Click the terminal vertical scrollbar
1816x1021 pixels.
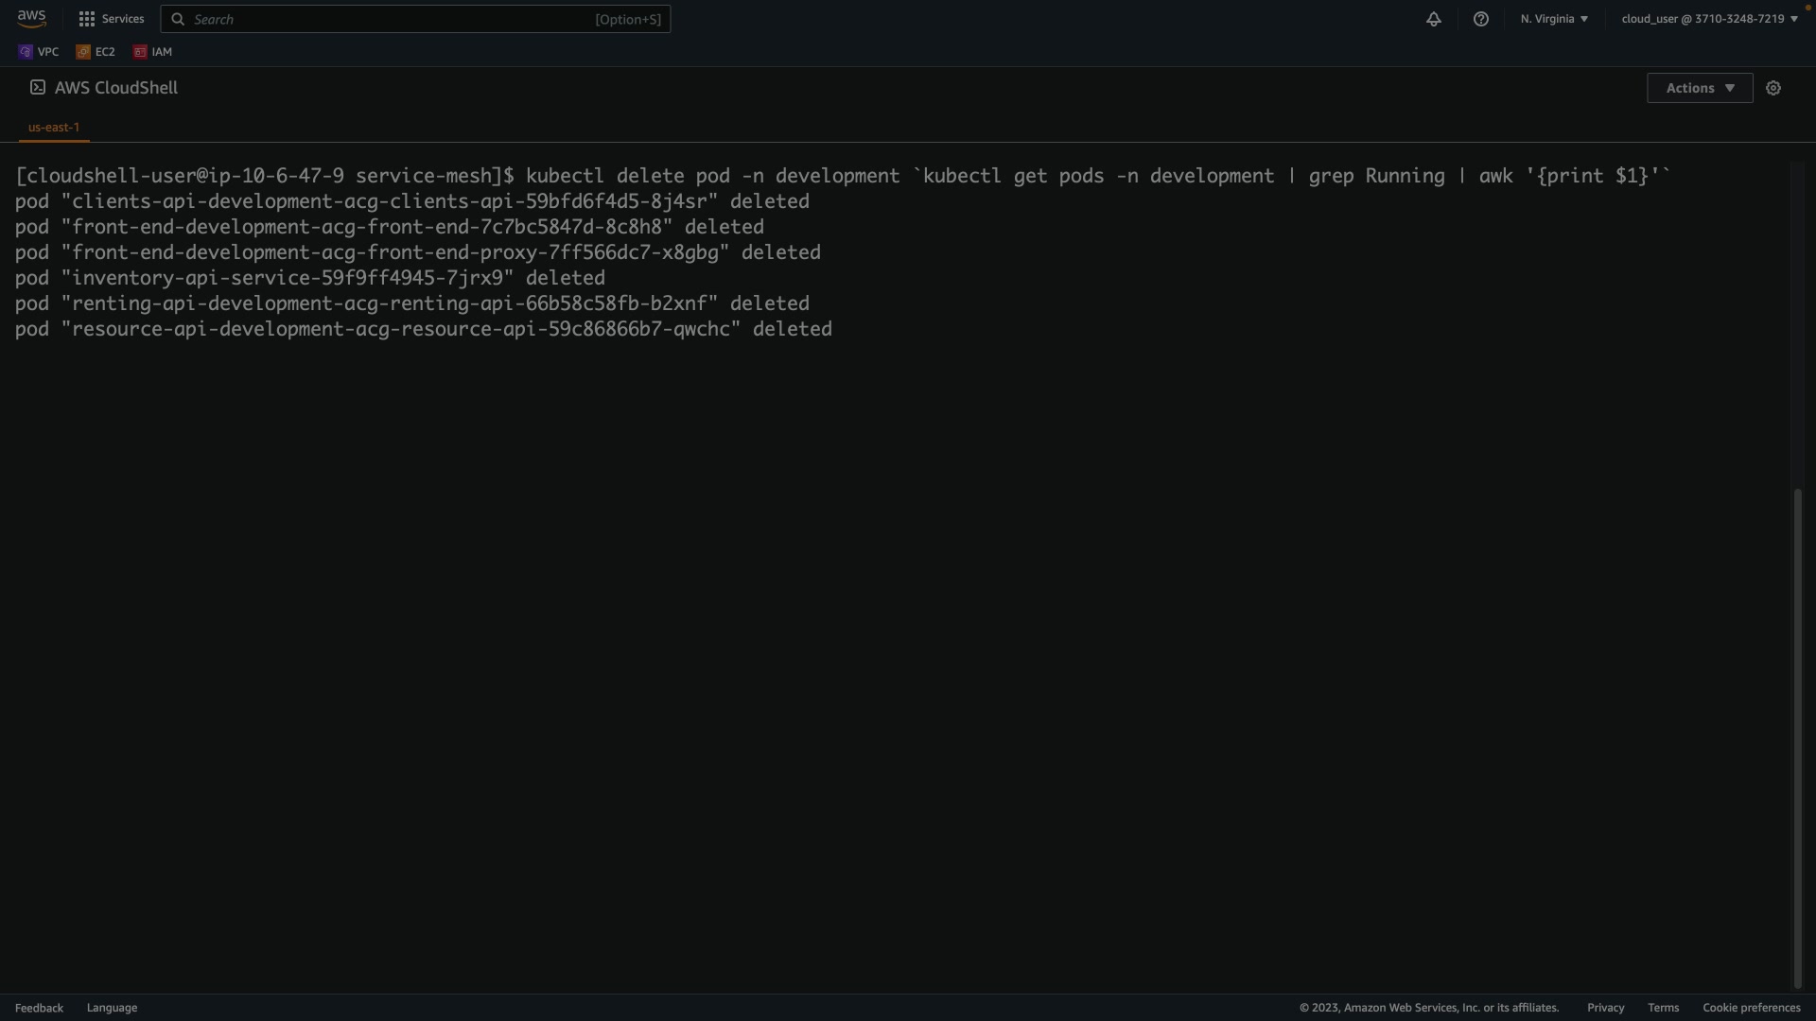coord(1797,737)
